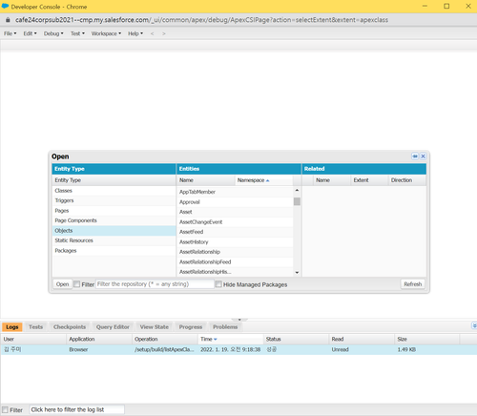Go back with the < navigation arrow
The width and height of the screenshot is (477, 416).
point(153,33)
